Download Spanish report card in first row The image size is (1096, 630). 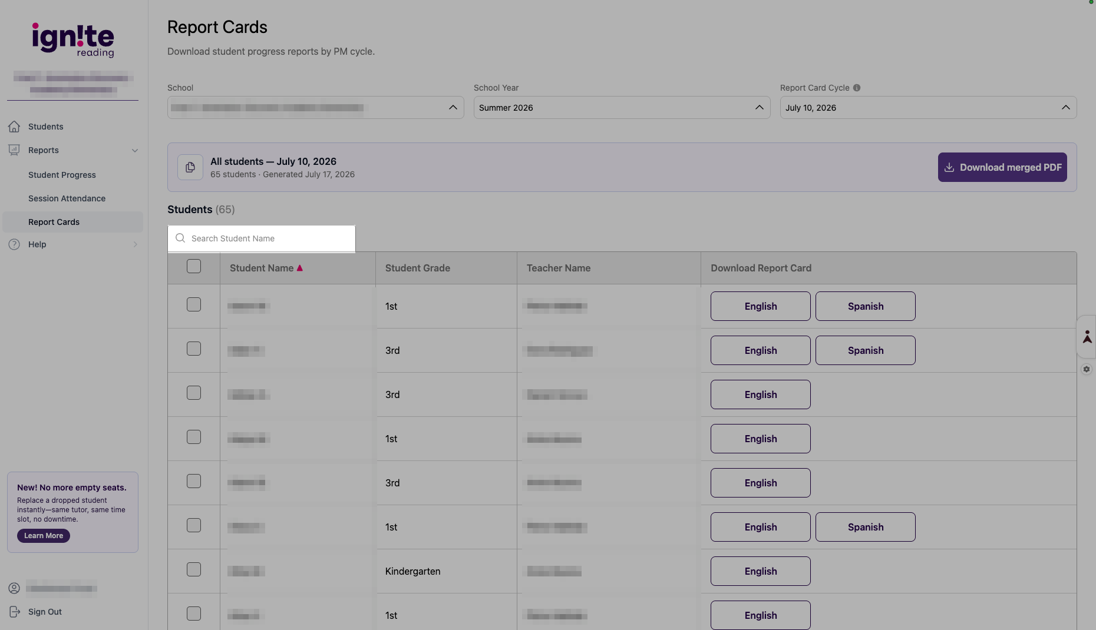pos(866,306)
